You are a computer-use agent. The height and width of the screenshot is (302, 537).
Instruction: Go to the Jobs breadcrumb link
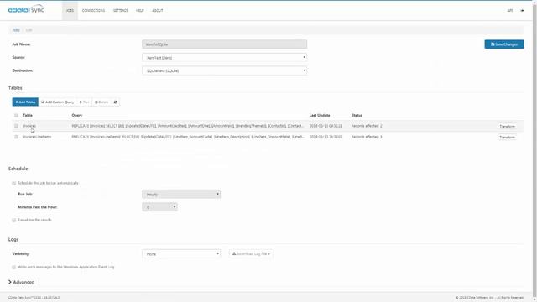point(16,30)
